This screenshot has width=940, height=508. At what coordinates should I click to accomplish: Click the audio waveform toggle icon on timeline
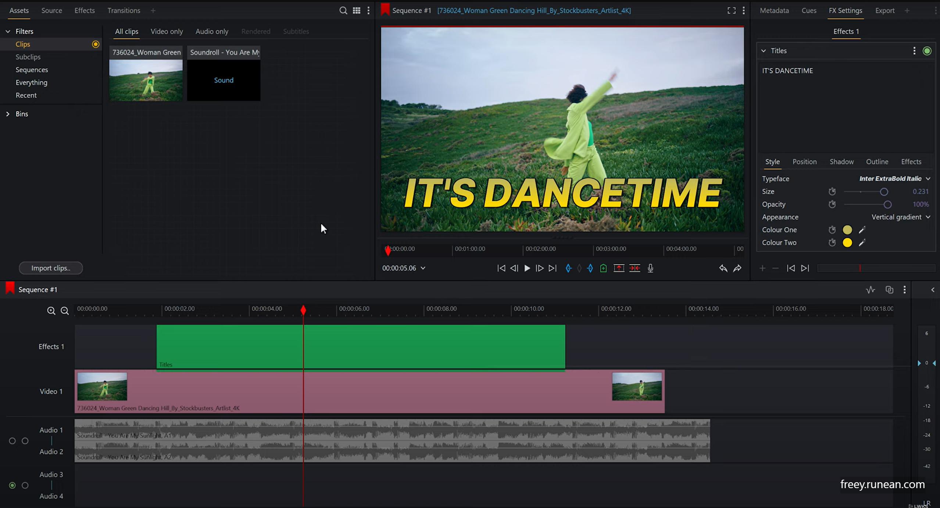point(870,290)
